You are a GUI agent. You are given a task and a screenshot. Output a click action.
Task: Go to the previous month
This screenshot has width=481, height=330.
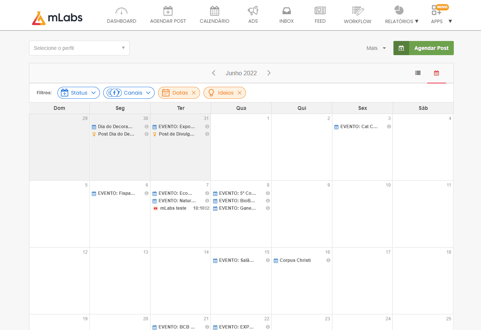coord(213,73)
